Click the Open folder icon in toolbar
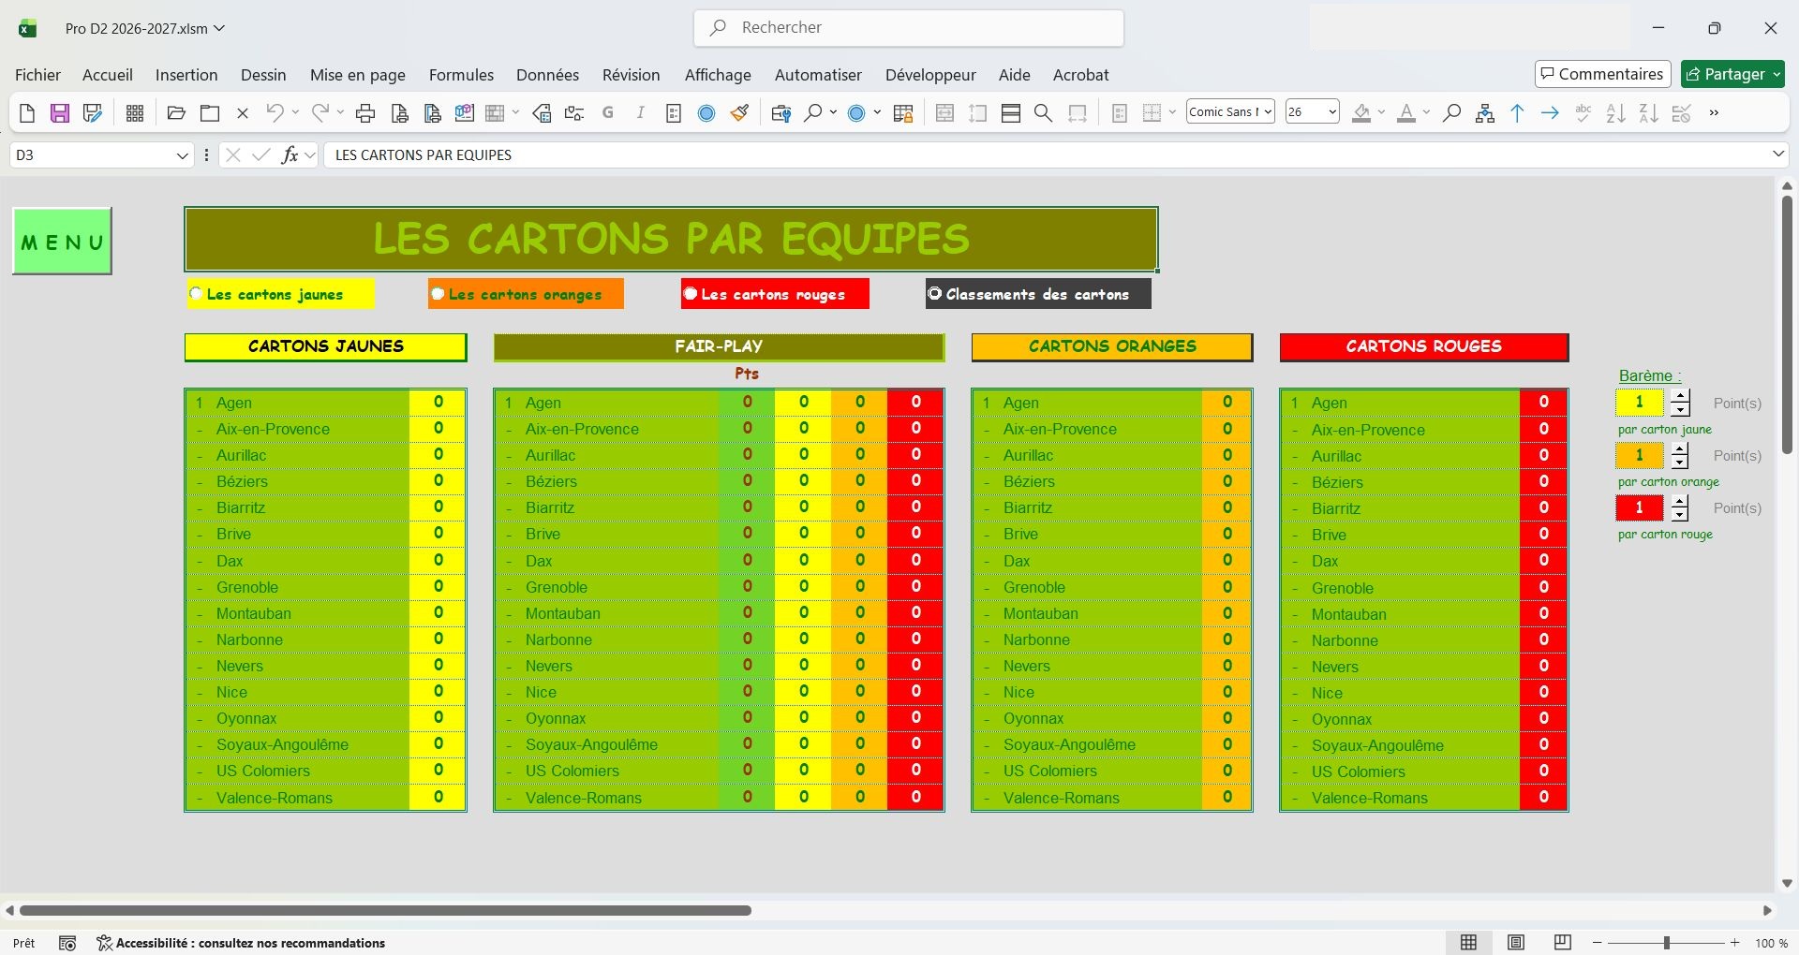1799x955 pixels. pos(176,113)
